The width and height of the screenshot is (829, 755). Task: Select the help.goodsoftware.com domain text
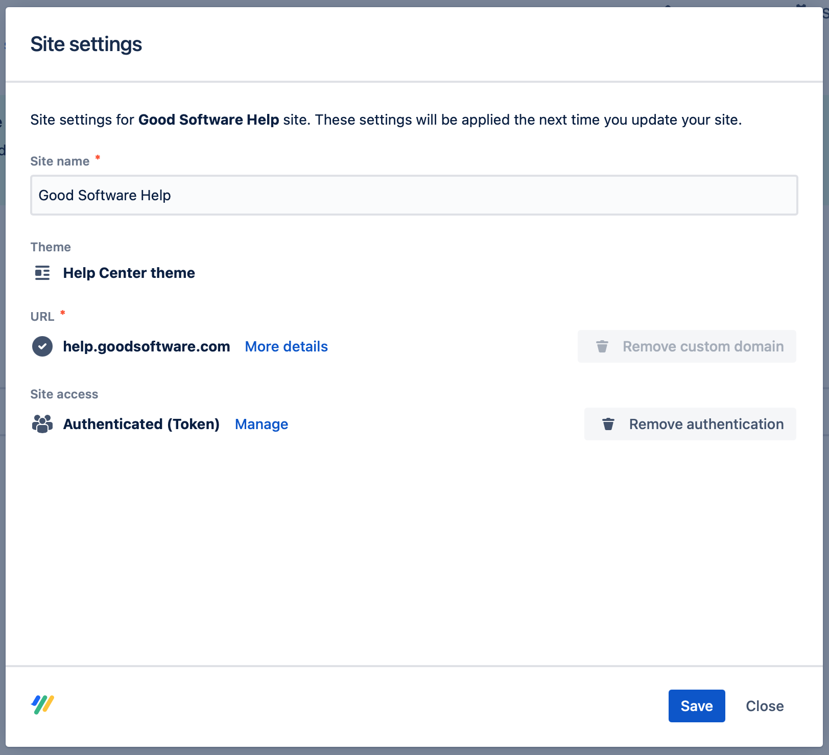[x=146, y=346]
